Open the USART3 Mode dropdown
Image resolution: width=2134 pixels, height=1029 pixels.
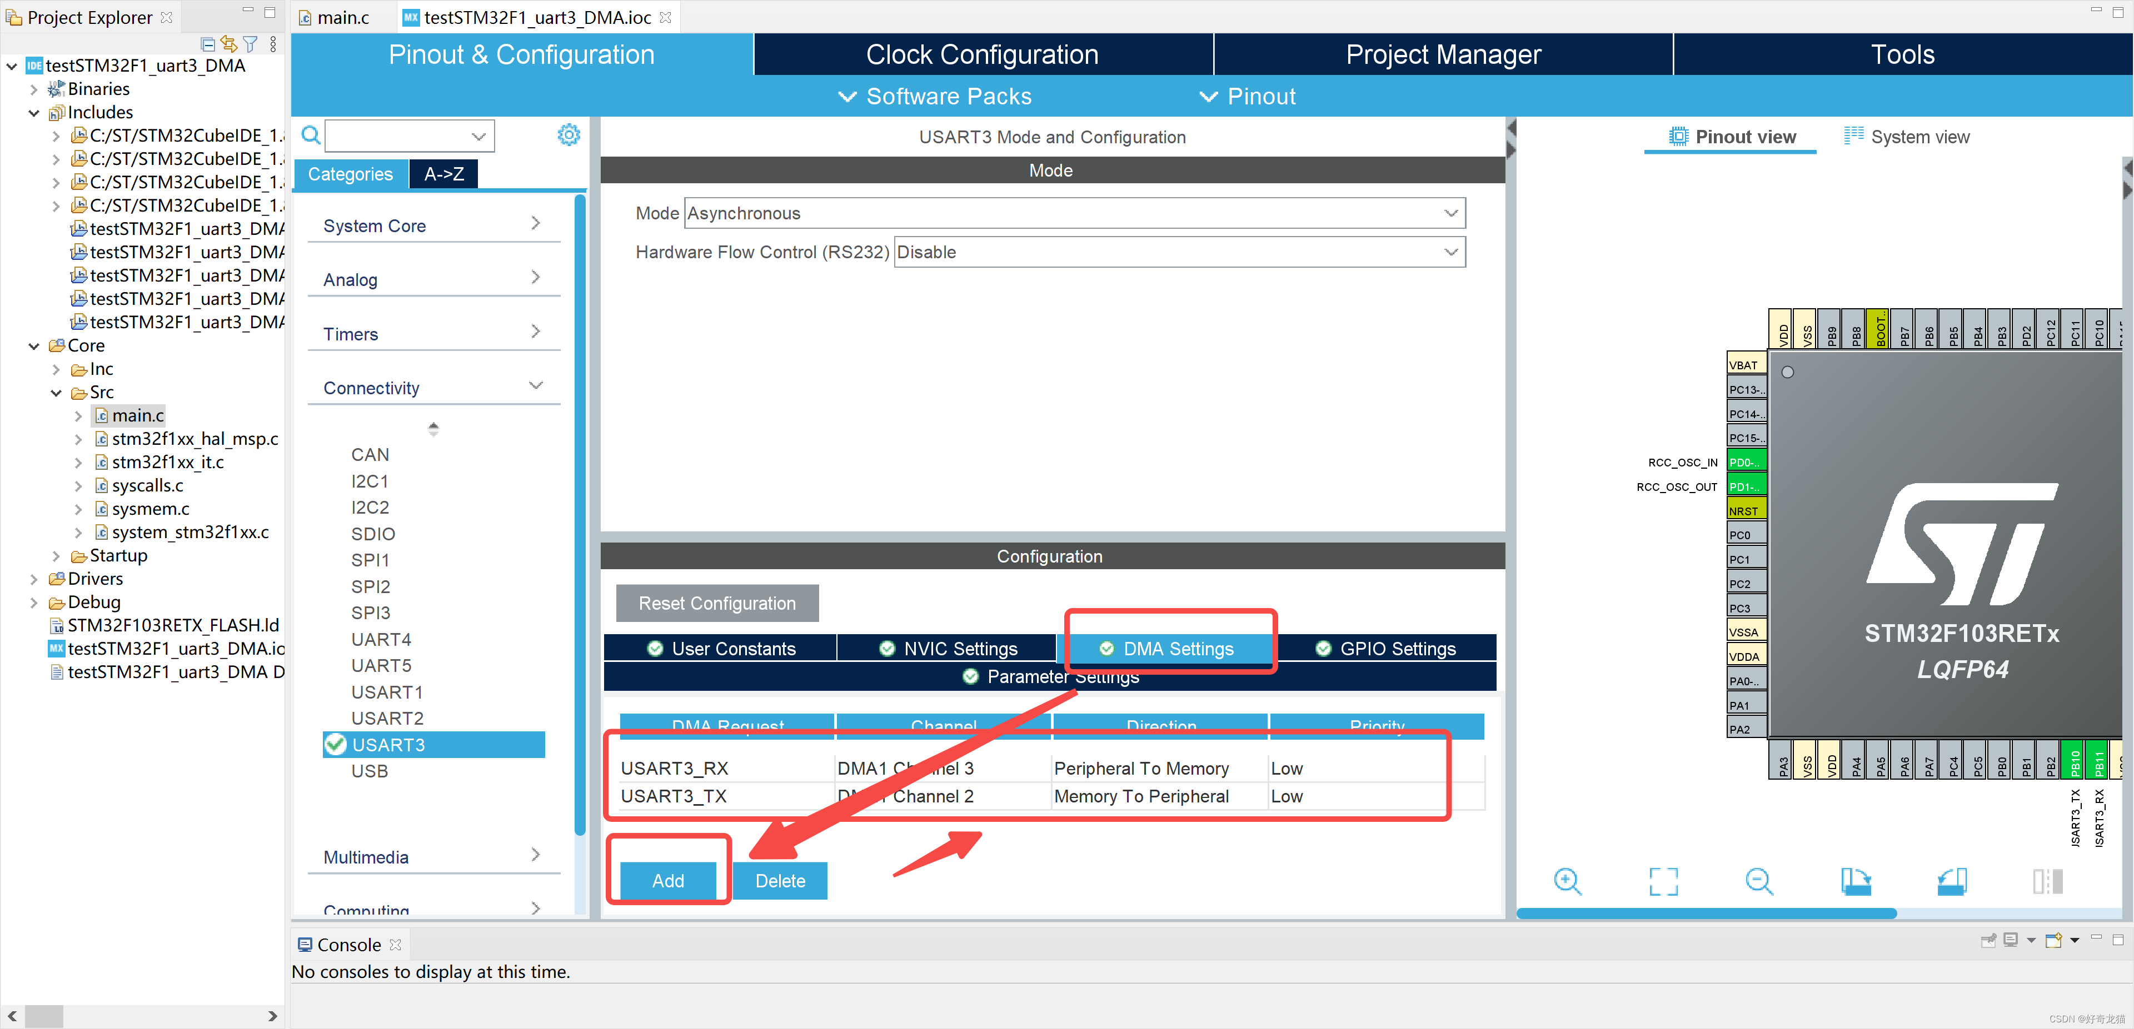click(x=1074, y=213)
